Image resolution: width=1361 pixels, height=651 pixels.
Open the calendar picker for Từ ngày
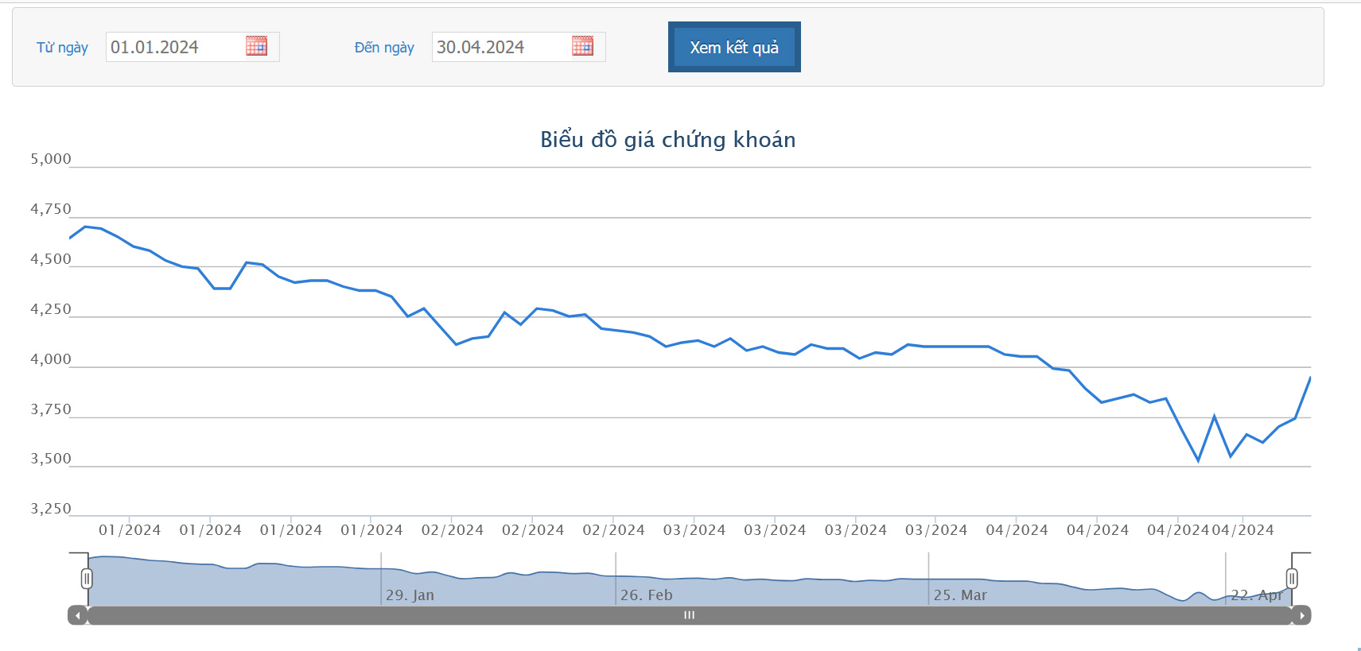pyautogui.click(x=256, y=46)
